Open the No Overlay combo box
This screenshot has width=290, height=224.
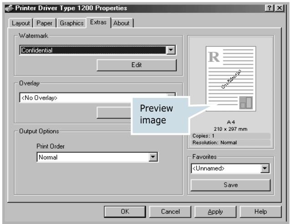tap(97, 98)
